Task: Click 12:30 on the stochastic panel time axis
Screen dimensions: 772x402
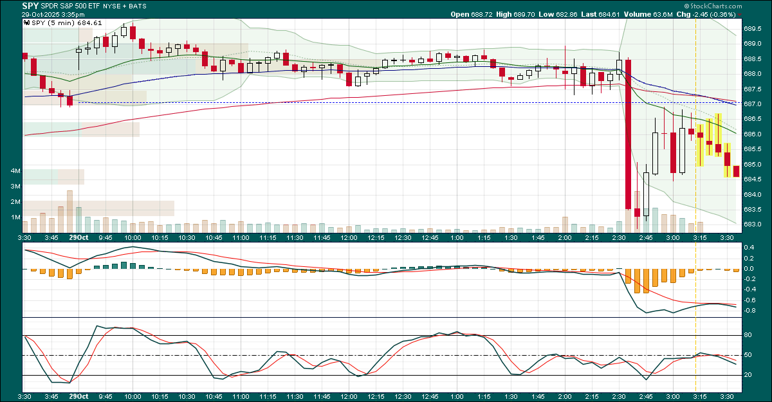Action: click(x=403, y=397)
